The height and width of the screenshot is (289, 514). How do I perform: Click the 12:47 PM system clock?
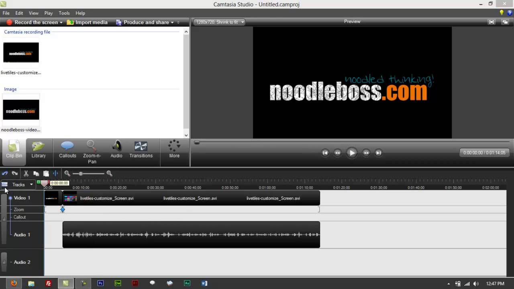495,283
